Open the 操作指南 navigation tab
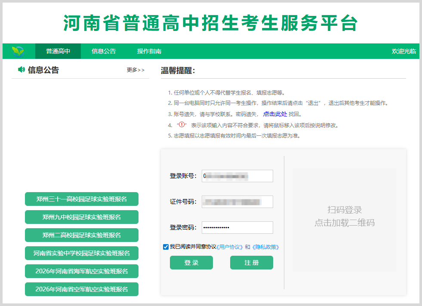The image size is (422, 306). click(149, 51)
